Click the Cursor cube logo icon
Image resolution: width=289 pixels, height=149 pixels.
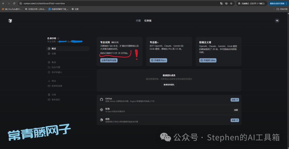pos(10,21)
